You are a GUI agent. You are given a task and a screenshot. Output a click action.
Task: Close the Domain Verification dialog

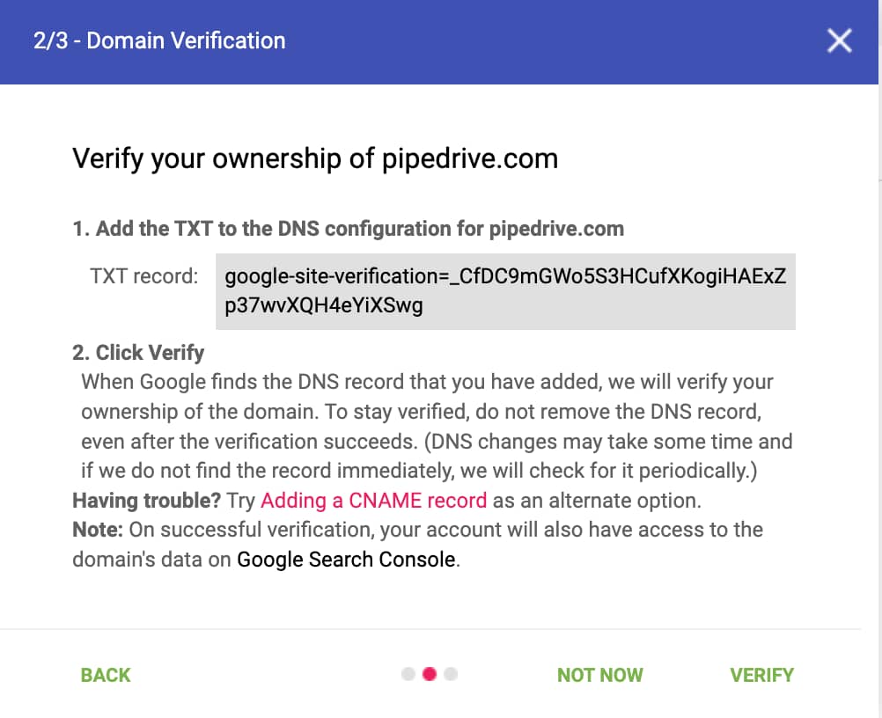pyautogui.click(x=839, y=41)
